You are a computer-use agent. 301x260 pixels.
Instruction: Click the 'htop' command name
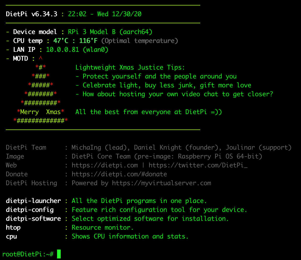coord(13,227)
